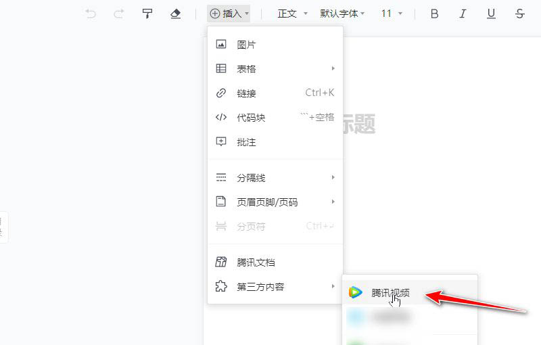Expand the arrow on the 分隔线 row
Image resolution: width=541 pixels, height=345 pixels.
pos(333,177)
